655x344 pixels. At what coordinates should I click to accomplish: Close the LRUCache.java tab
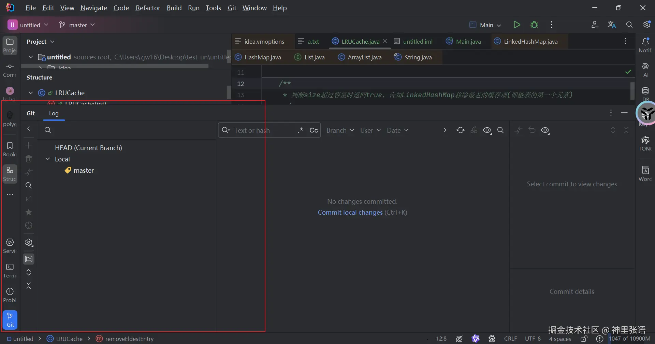pos(385,41)
